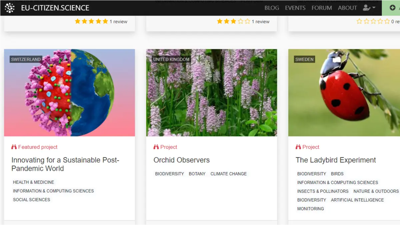Image resolution: width=400 pixels, height=225 pixels.
Task: Open the user account dropdown
Action: coord(369,8)
